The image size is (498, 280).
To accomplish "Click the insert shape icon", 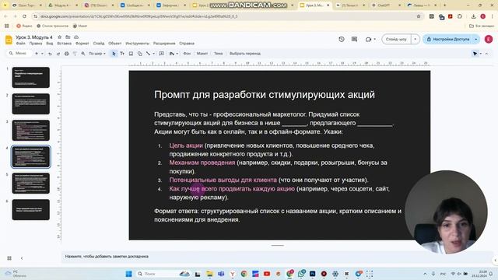I will [x=139, y=54].
